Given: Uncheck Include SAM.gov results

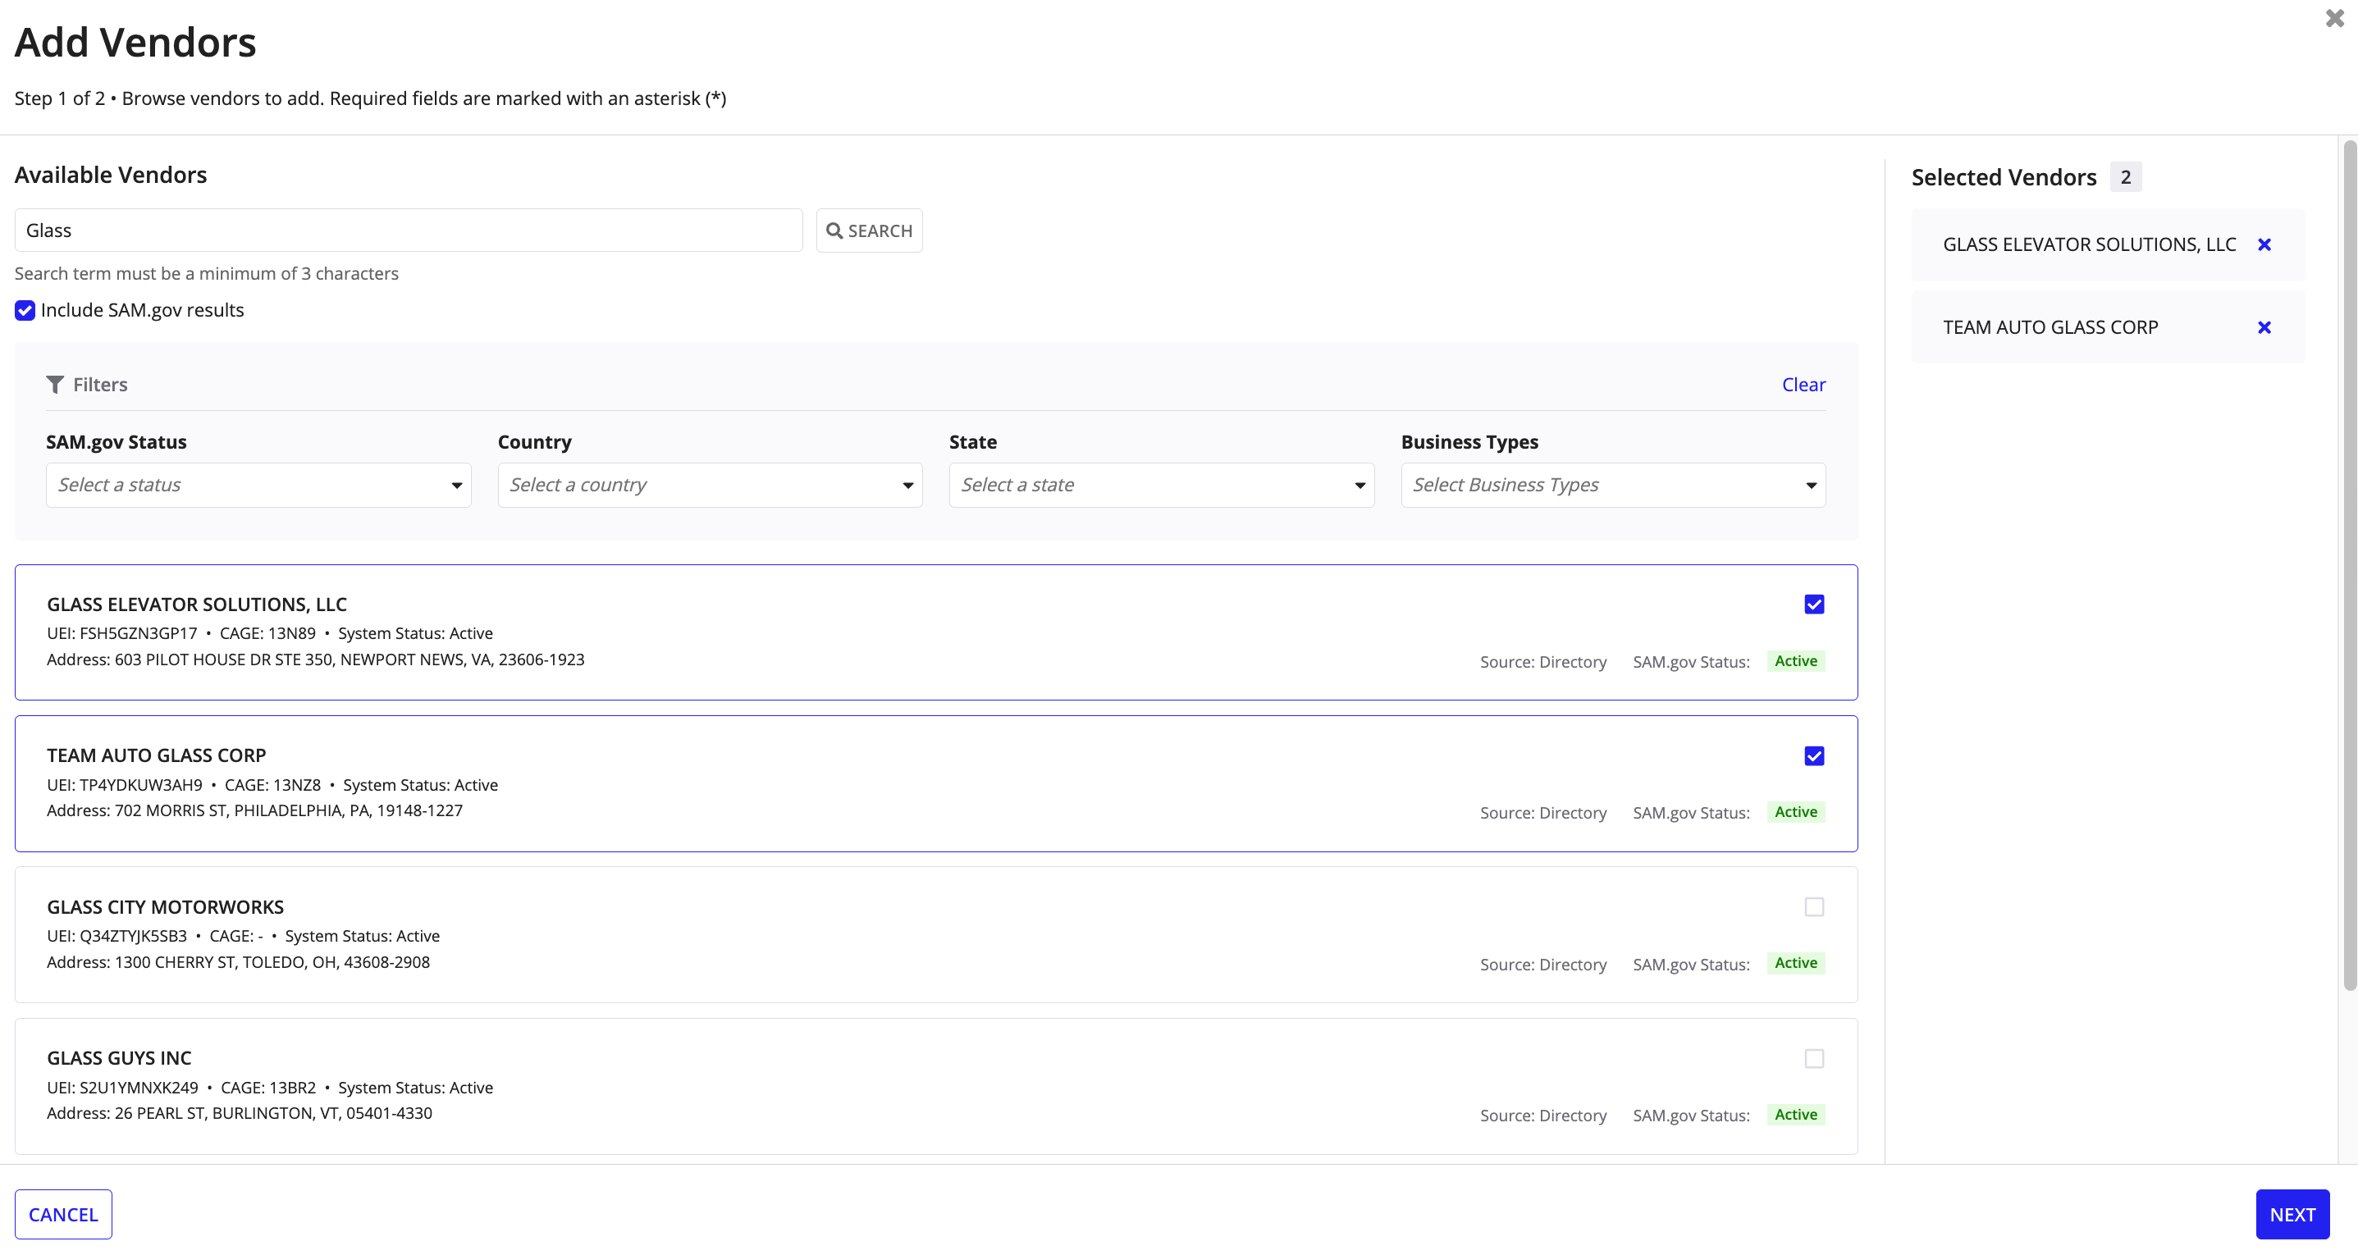Looking at the screenshot, I should (25, 310).
